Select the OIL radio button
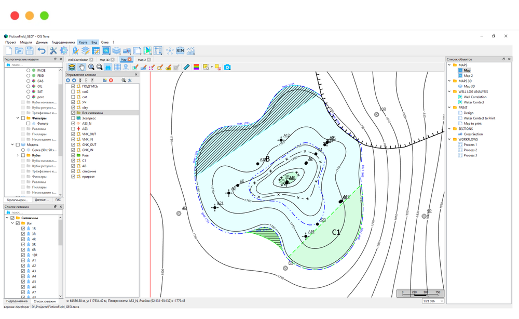Screen dimensions: 519x319 29,86
